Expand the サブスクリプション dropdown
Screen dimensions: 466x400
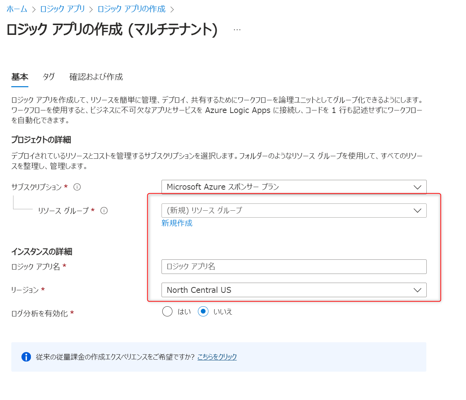pos(294,187)
